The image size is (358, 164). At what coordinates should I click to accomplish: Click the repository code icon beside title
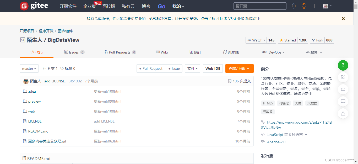click(x=22, y=40)
